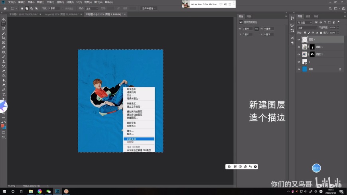The image size is (347, 195).
Task: Expand the Fill slider dropdown arrow
Action: [x=338, y=33]
